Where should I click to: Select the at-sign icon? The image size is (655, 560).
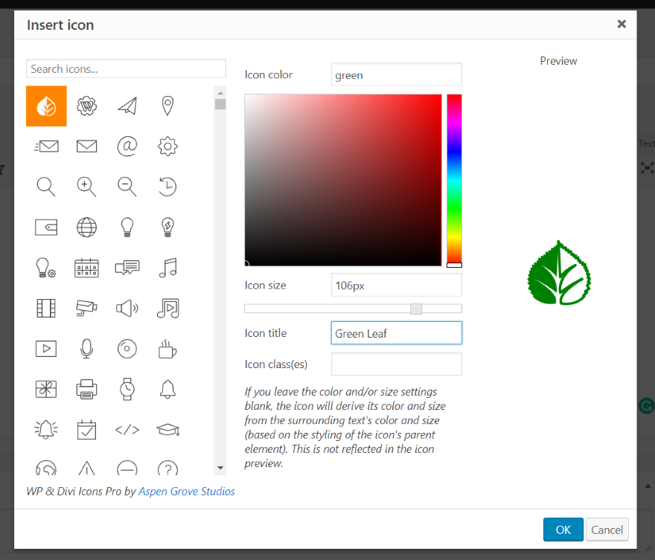pyautogui.click(x=127, y=146)
